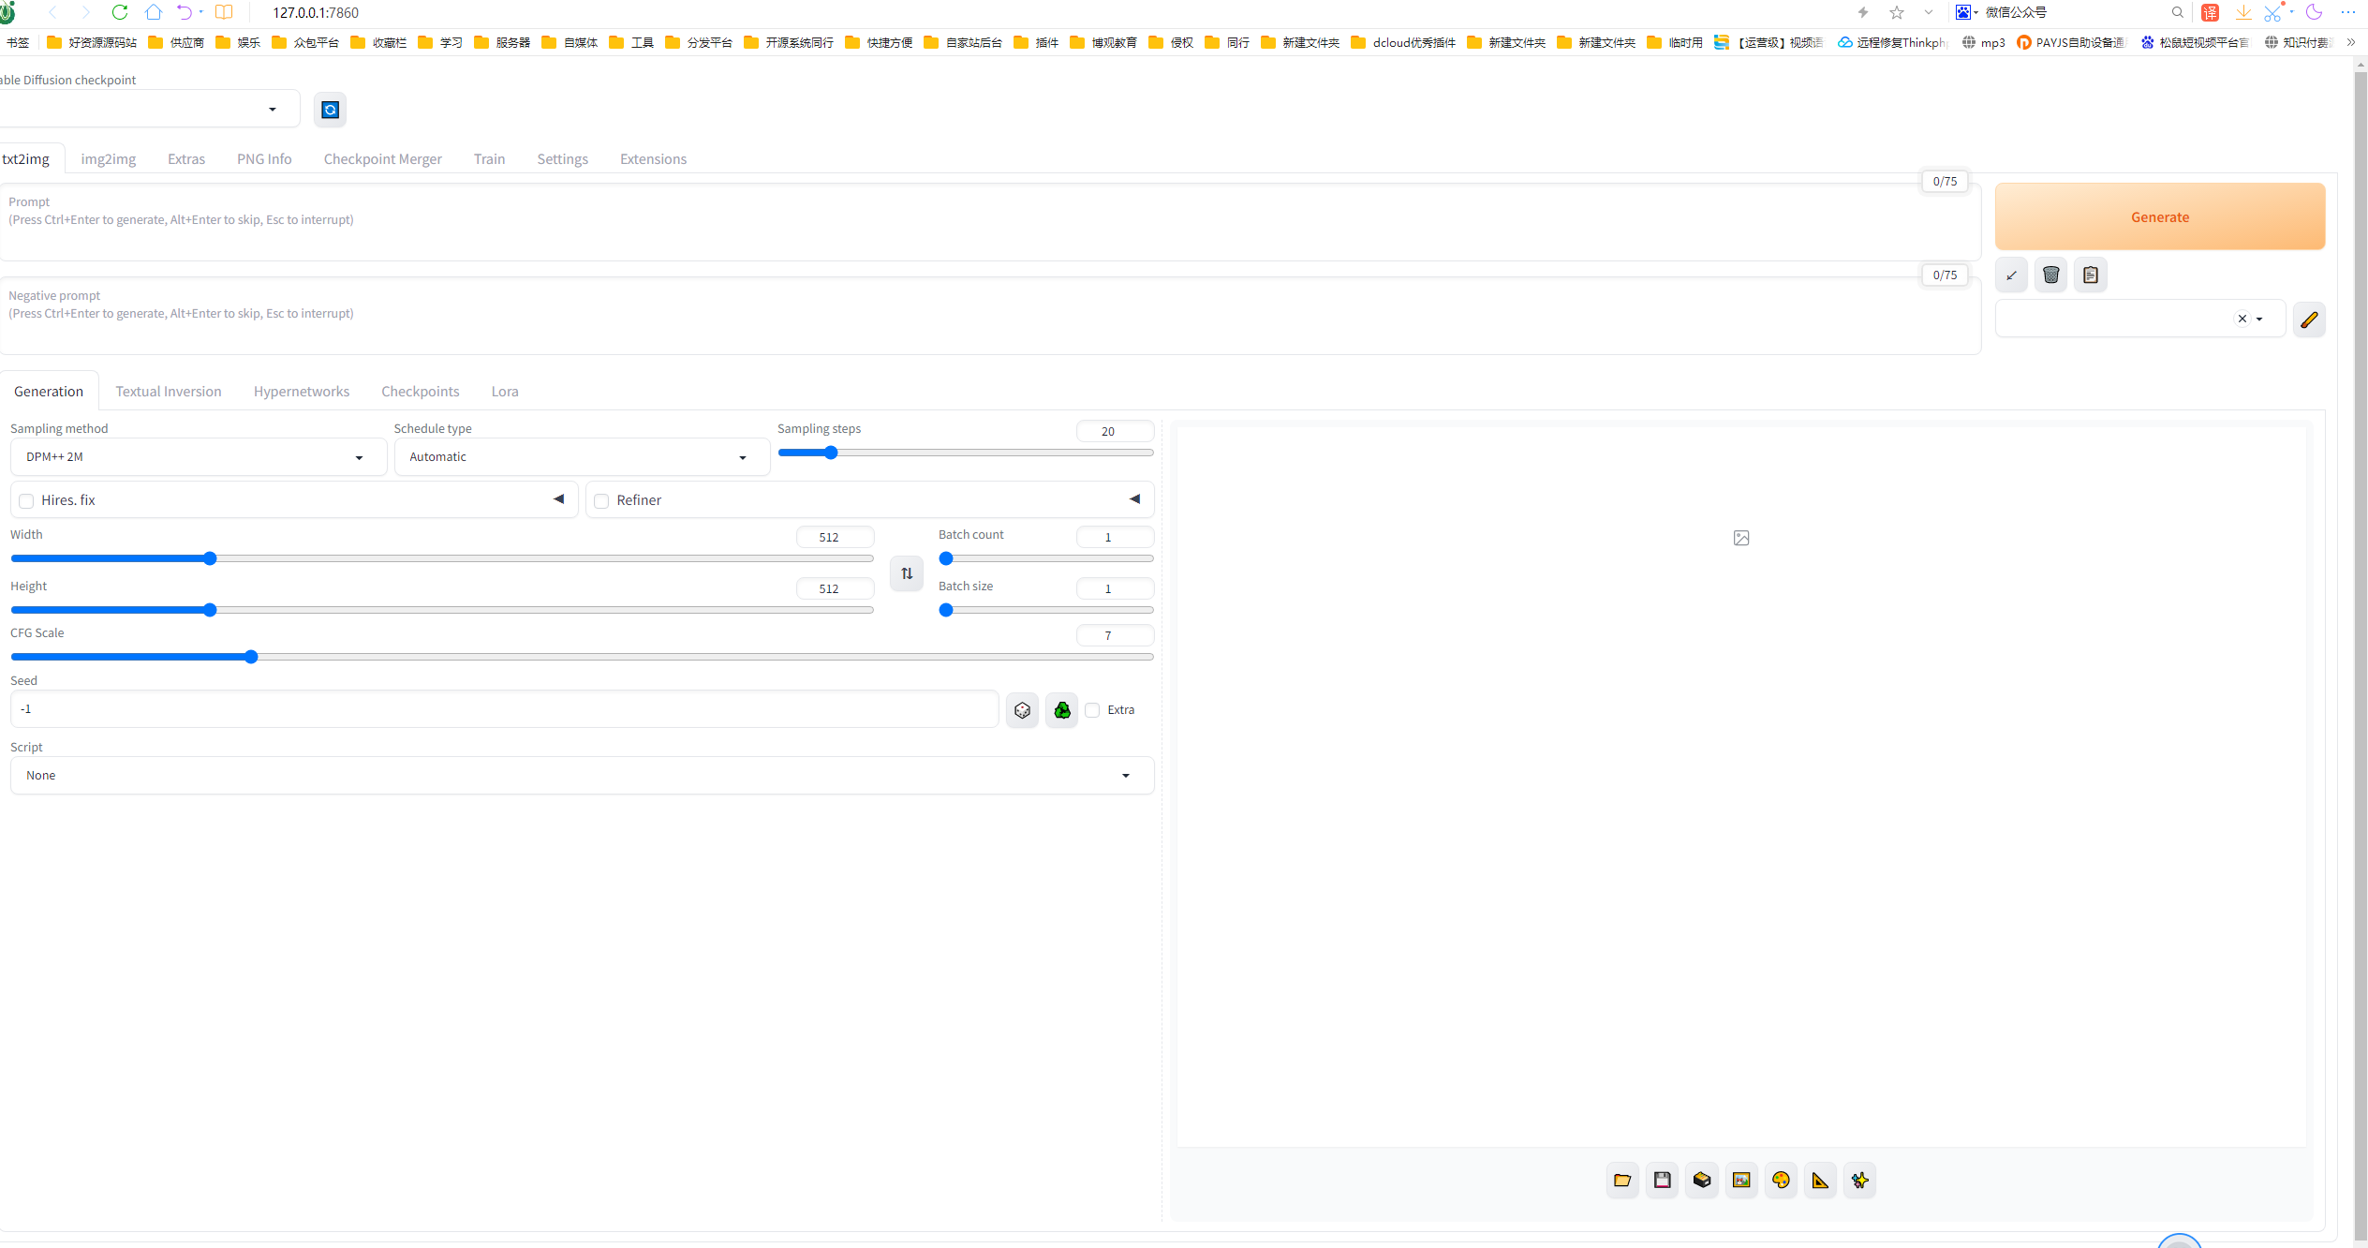The width and height of the screenshot is (2368, 1248).
Task: Click the trash icon to clear prompt
Action: [2050, 275]
